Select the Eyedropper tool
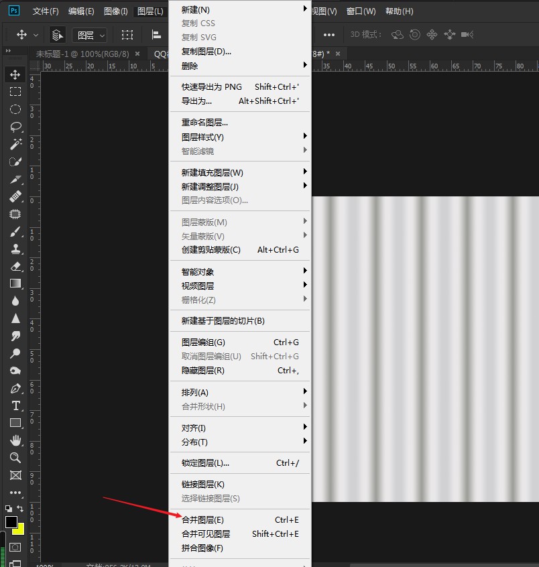539x567 pixels. (x=15, y=180)
